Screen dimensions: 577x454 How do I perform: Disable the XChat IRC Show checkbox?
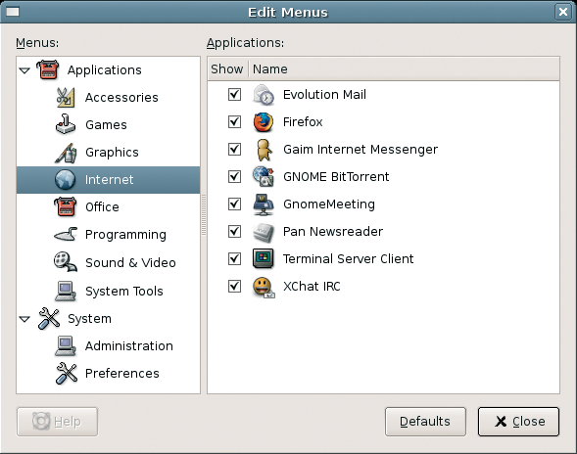234,286
